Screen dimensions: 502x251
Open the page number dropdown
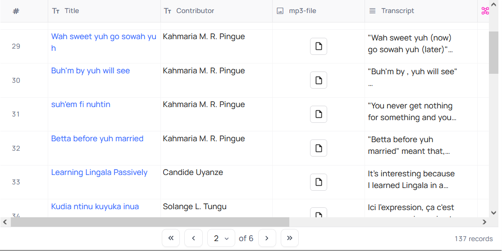tap(221, 238)
